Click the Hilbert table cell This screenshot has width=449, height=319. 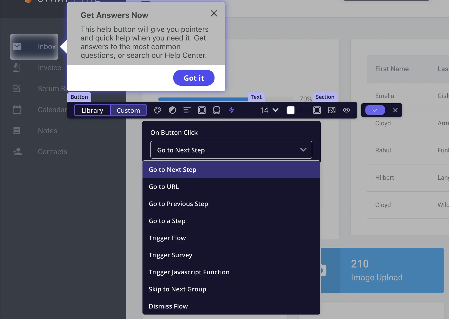click(384, 178)
